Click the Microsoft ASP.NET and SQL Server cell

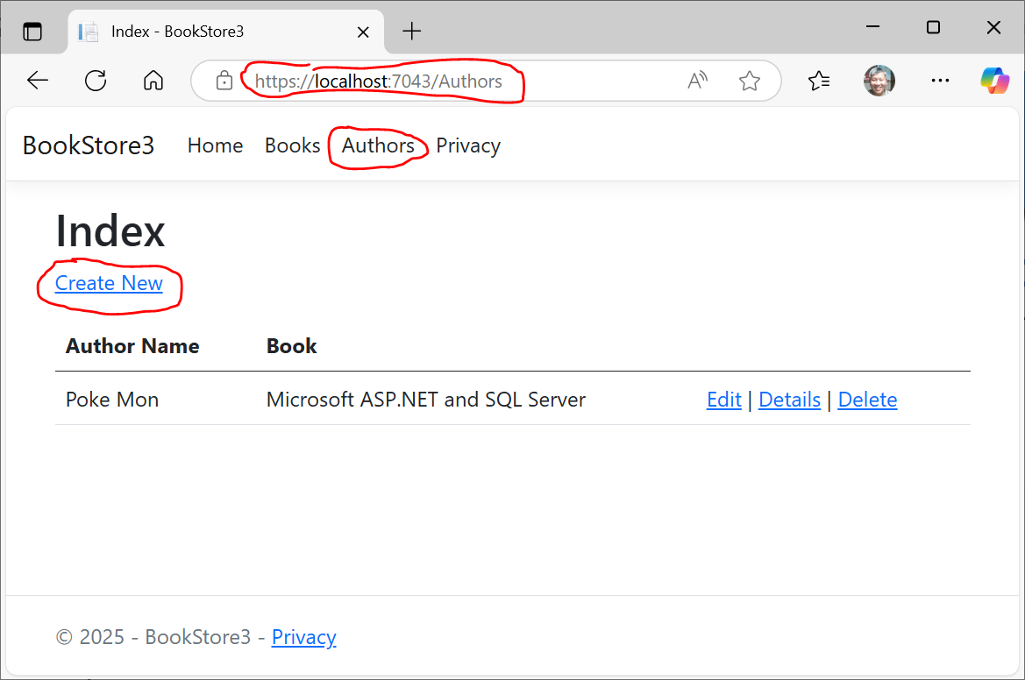(425, 399)
